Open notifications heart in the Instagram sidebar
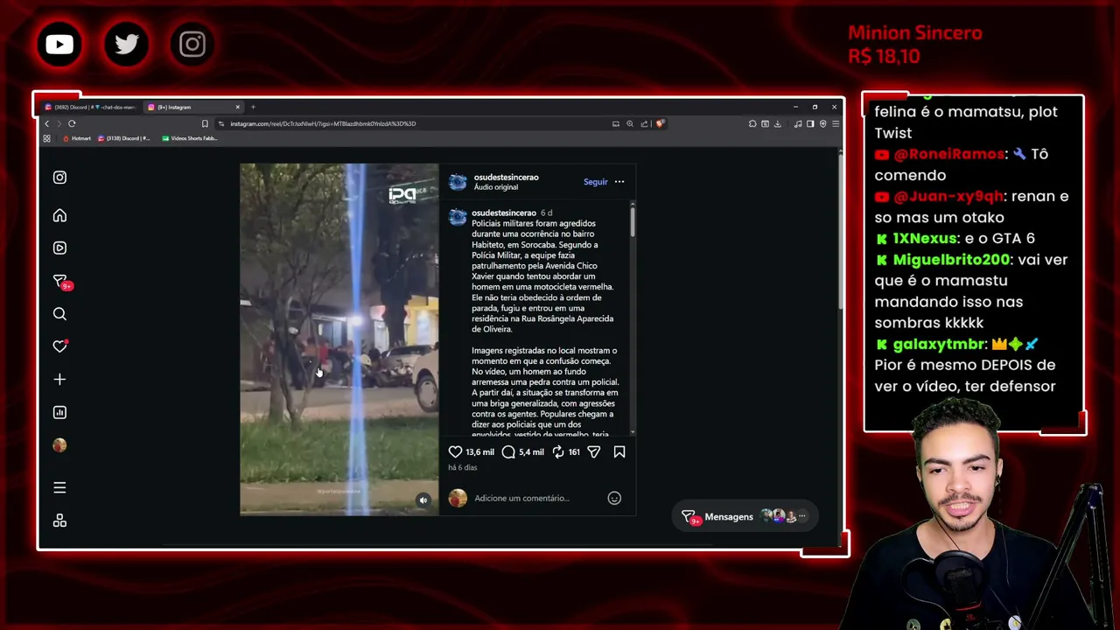This screenshot has width=1120, height=630. coord(59,346)
